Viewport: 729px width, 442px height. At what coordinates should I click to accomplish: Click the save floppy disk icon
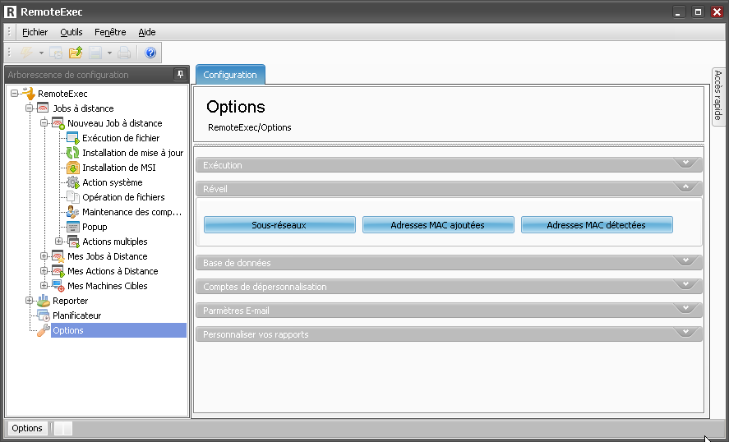(x=95, y=53)
